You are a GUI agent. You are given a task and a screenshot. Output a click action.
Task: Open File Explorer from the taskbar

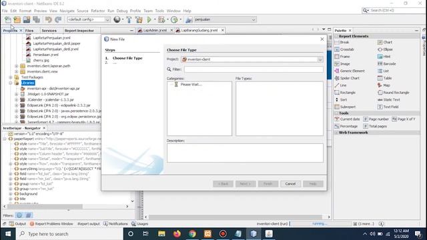coord(161,234)
